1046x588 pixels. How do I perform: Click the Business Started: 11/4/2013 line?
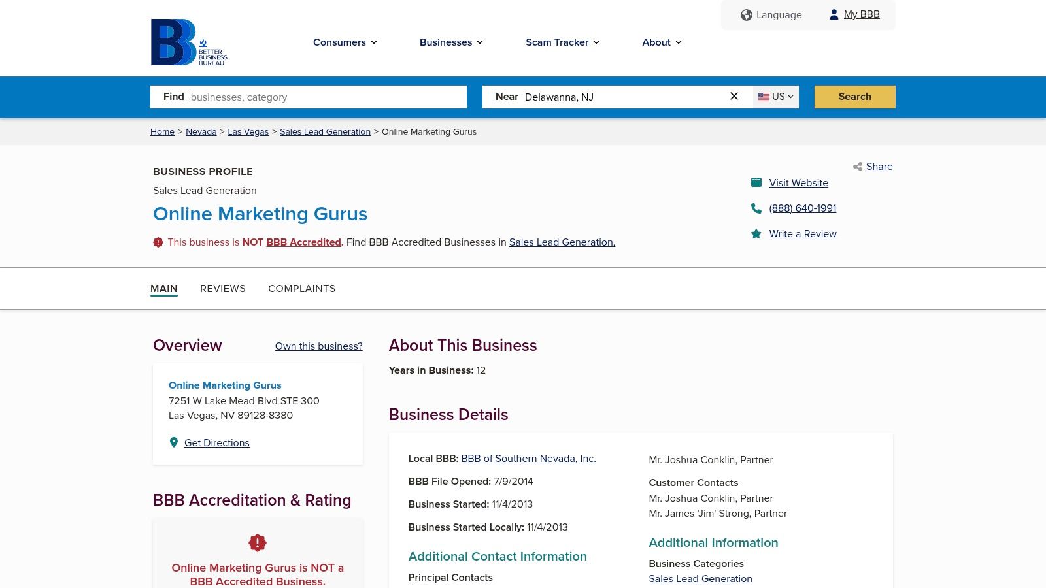click(x=471, y=504)
